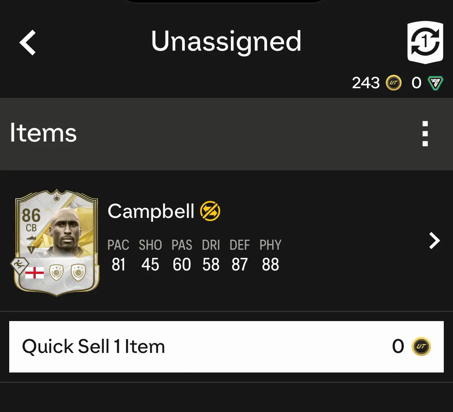Tap the DEF 87 stat

point(240,256)
